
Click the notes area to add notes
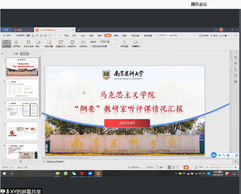click(56, 162)
